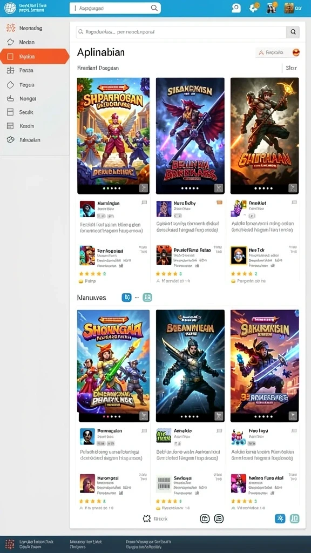Click the Neonasing sidebar icon

(x=11, y=28)
